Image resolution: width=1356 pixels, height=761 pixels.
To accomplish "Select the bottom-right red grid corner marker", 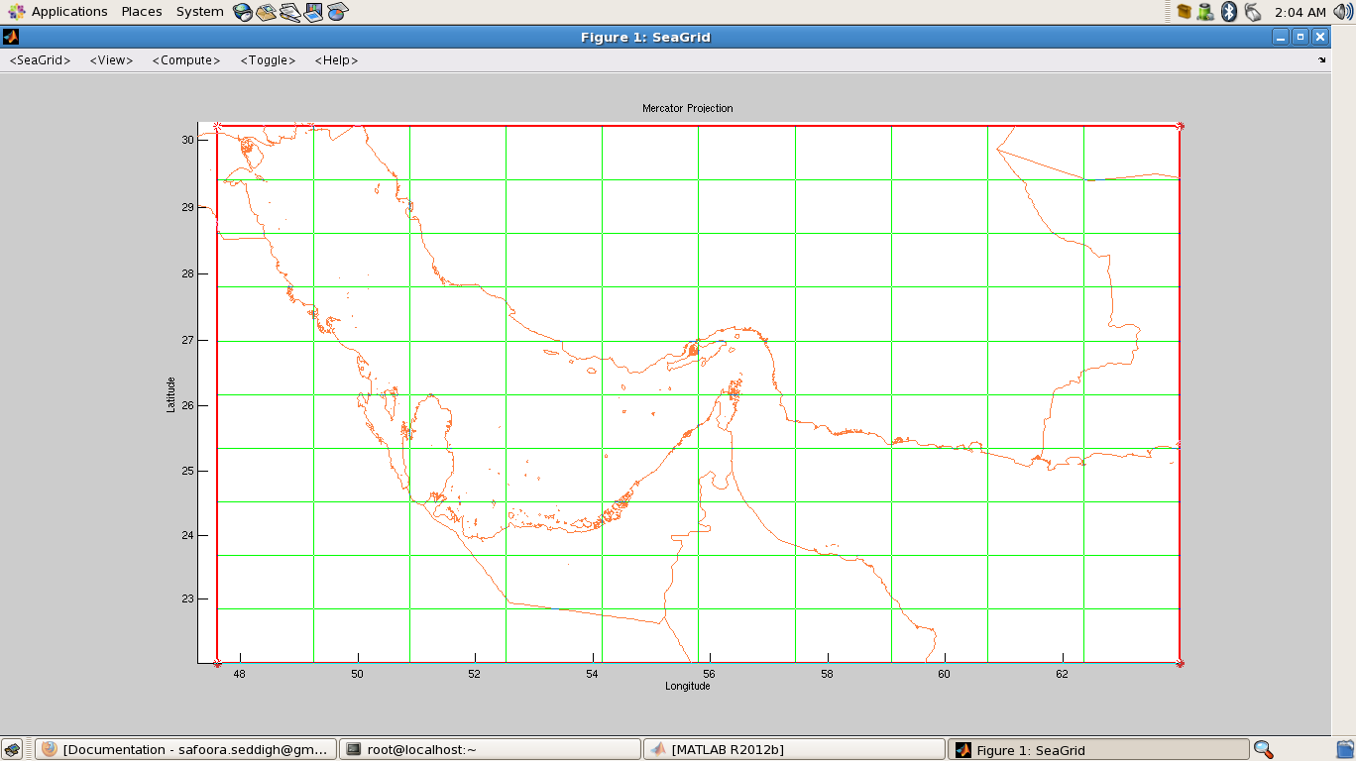I will pos(1180,663).
